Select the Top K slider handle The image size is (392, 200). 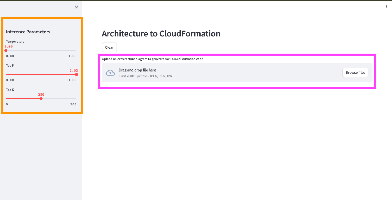(x=41, y=98)
